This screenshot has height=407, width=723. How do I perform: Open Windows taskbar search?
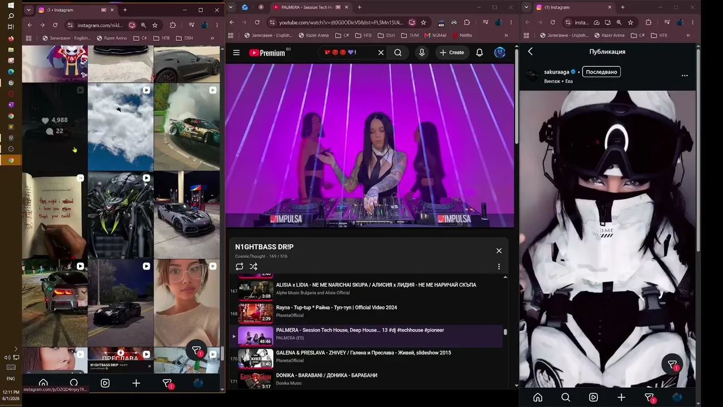tap(11, 16)
